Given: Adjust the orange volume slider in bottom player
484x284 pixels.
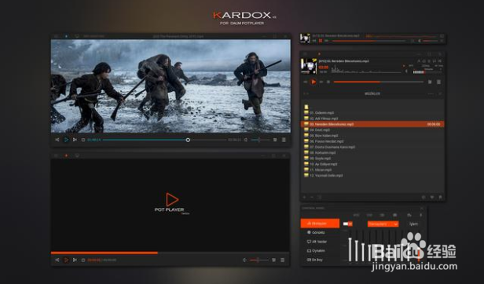Looking at the screenshot, I should (x=259, y=260).
